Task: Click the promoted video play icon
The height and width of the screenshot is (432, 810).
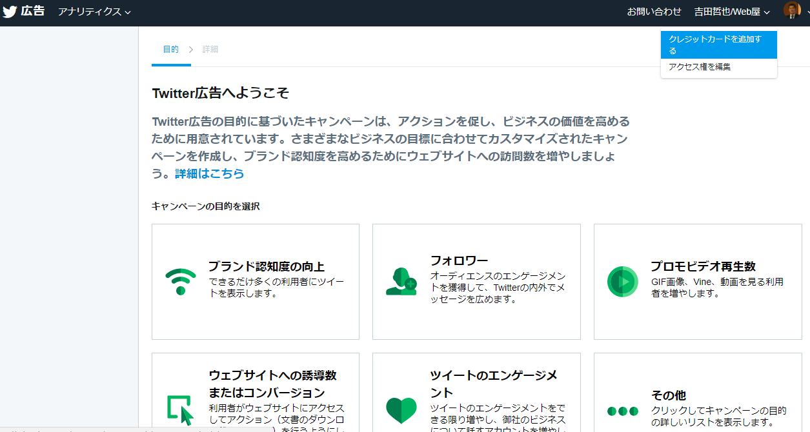Action: [x=623, y=282]
